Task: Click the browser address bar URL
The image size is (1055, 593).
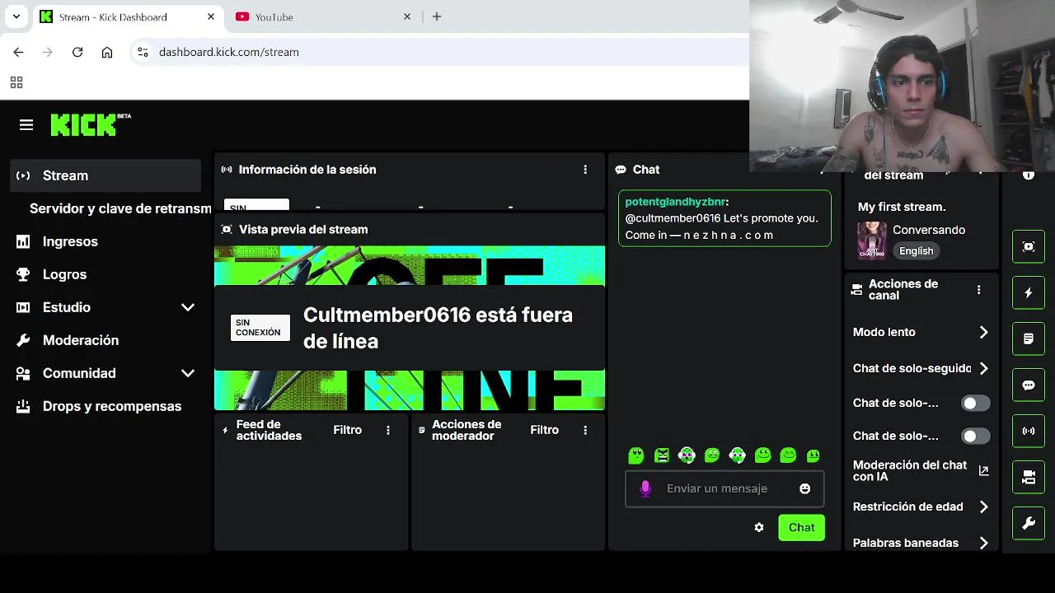Action: pyautogui.click(x=229, y=52)
